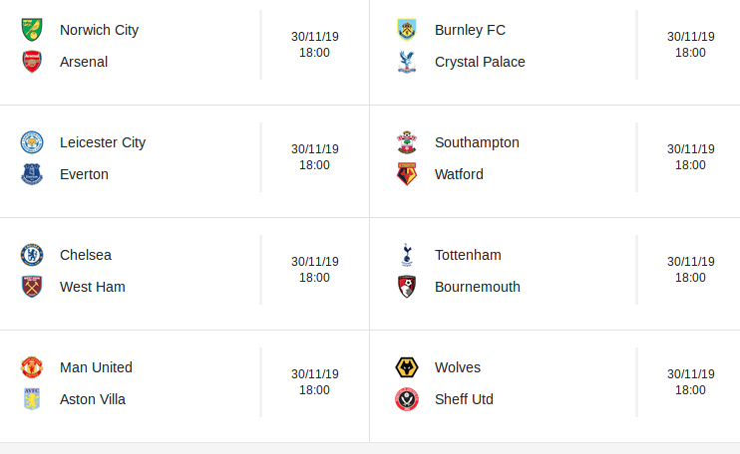Open the Man United team name link

click(96, 367)
